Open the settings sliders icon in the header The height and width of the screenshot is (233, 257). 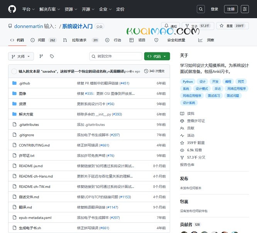point(245,9)
